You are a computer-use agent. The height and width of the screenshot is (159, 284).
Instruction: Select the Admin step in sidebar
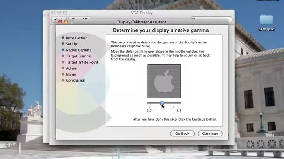pos(70,68)
